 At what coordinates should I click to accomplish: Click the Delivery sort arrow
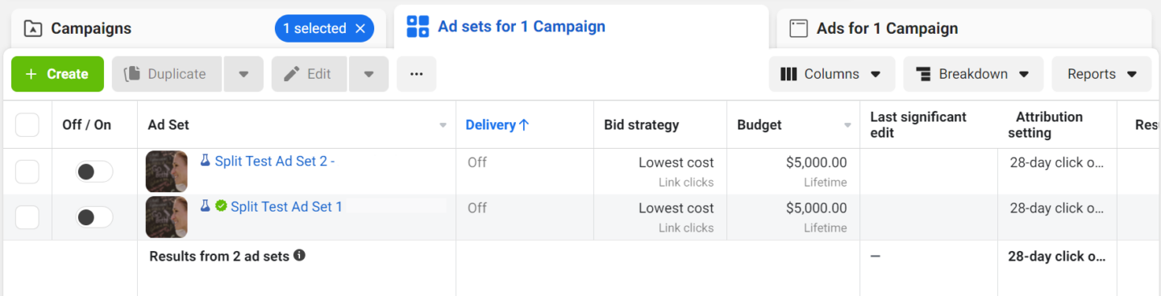point(524,125)
